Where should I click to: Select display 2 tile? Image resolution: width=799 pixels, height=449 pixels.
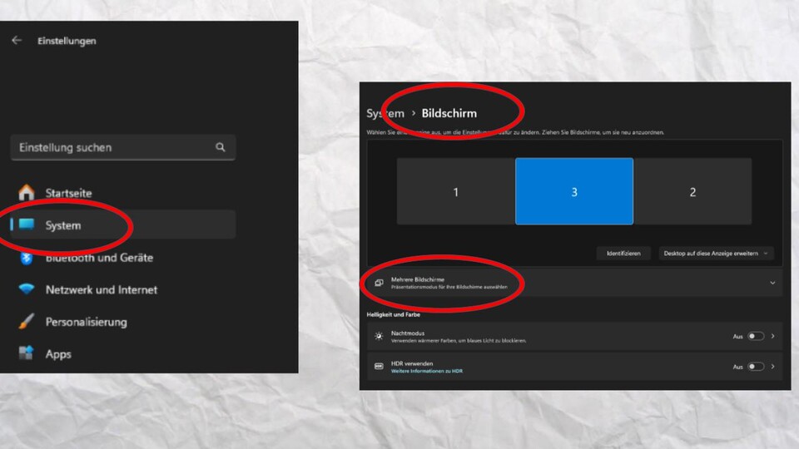pos(692,191)
